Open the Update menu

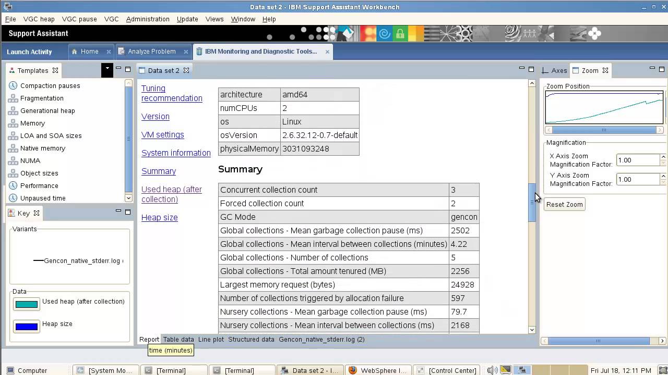coord(187,19)
